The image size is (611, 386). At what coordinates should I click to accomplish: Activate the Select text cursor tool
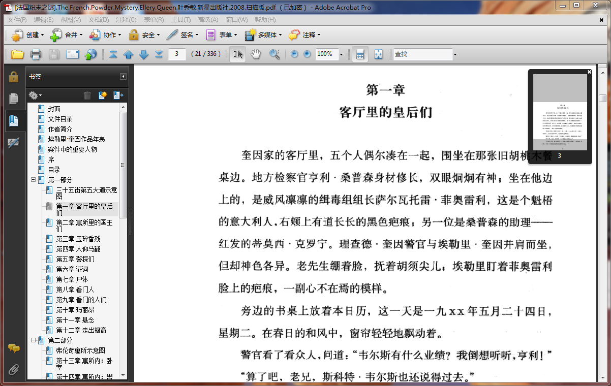[x=237, y=54]
